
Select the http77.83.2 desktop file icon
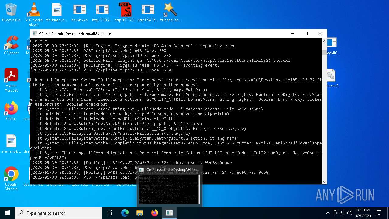pyautogui.click(x=102, y=12)
